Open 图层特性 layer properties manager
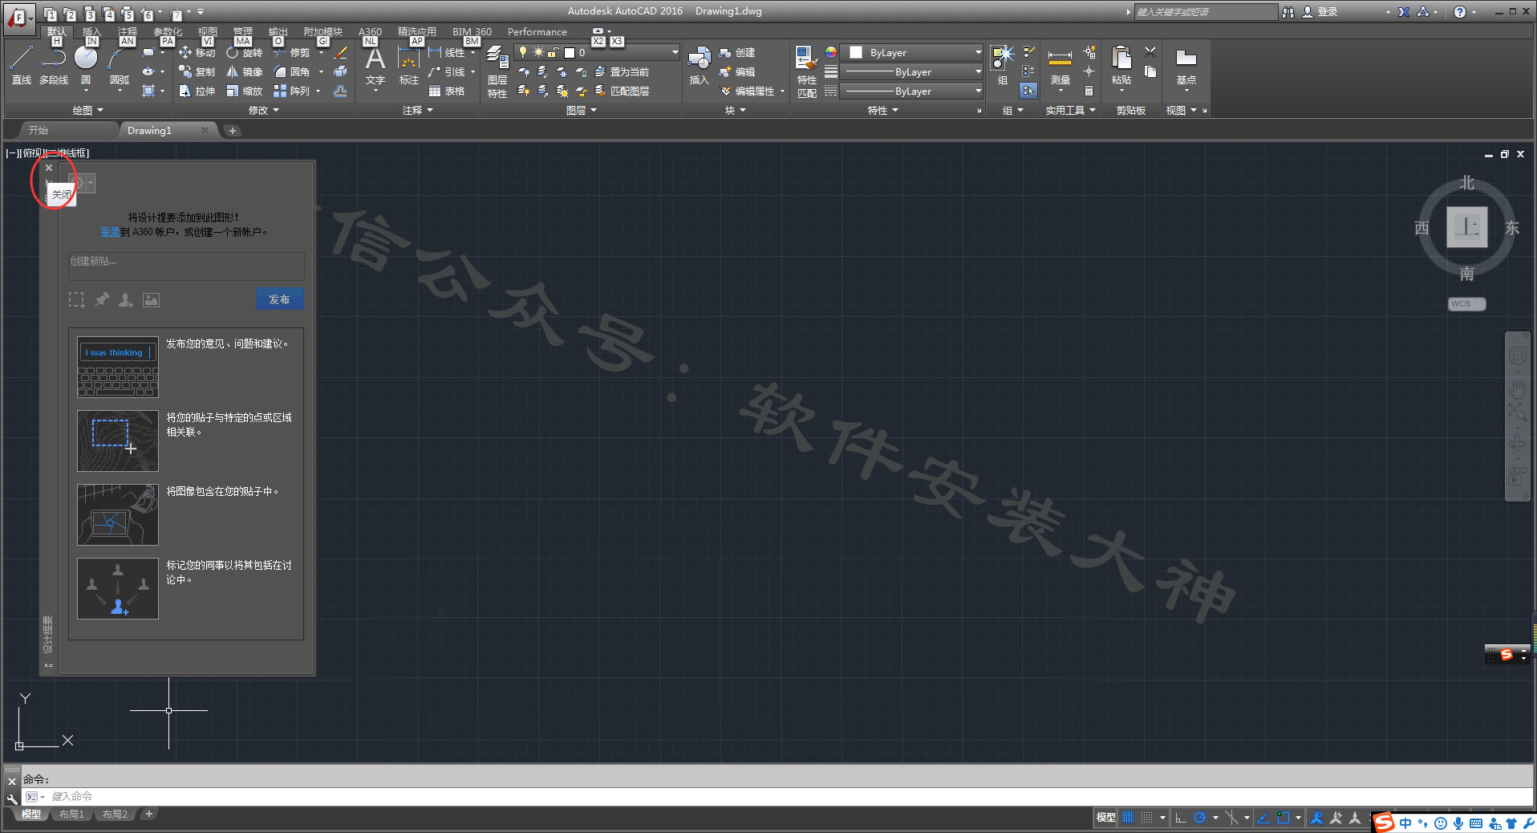1537x833 pixels. coord(497,71)
